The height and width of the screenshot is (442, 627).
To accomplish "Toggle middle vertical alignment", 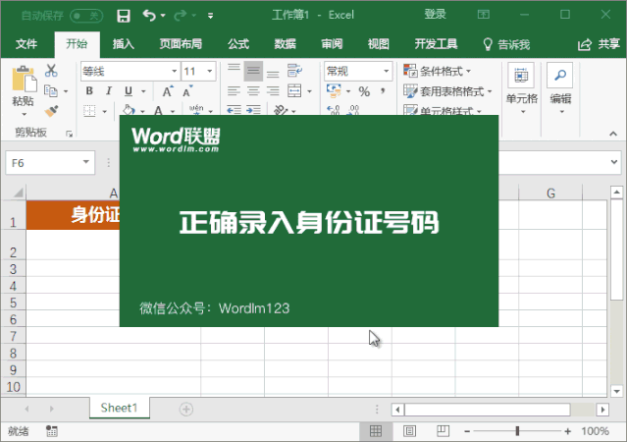I will tap(253, 71).
